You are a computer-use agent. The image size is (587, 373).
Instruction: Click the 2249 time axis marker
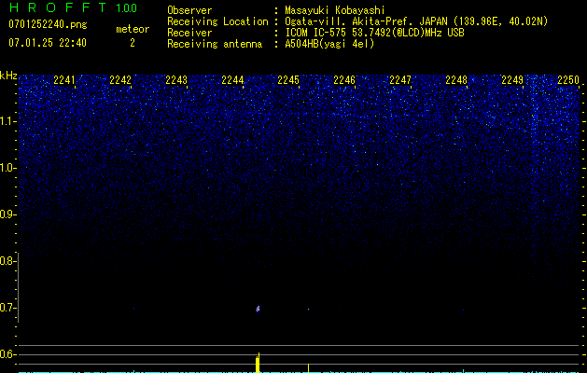point(512,80)
